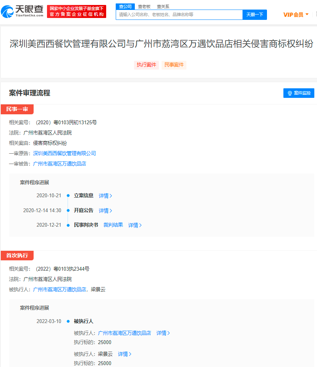Click the 2020-10-21 timeline dot

click(68, 195)
